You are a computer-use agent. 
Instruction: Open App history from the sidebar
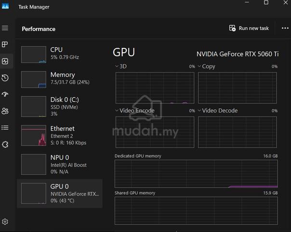click(x=5, y=78)
